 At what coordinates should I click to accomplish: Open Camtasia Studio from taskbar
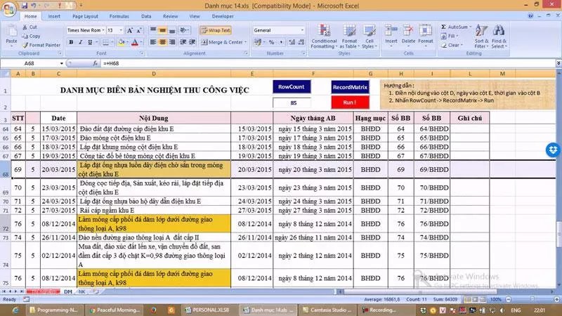[x=328, y=310]
